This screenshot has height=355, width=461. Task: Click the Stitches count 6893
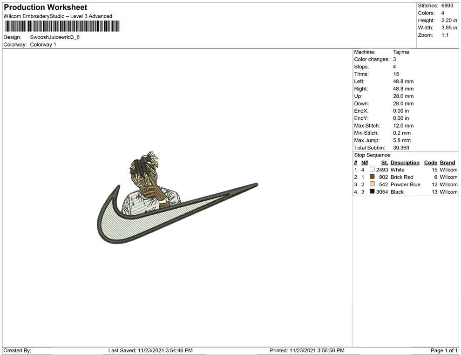point(447,6)
